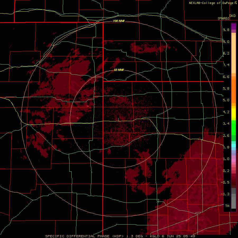238x238 pixels.
Task: Select the 5.0 scale value
Action: click(x=226, y=100)
